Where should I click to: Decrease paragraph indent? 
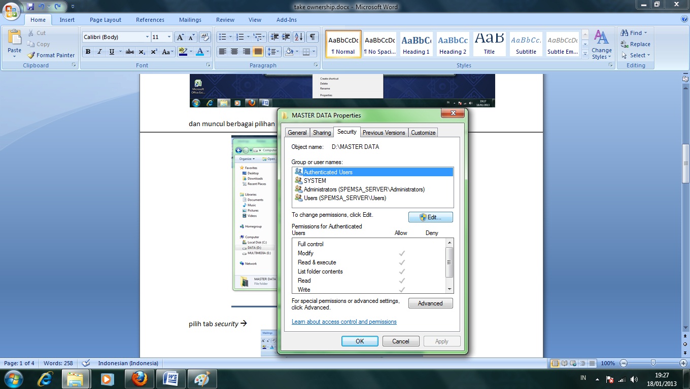[274, 37]
